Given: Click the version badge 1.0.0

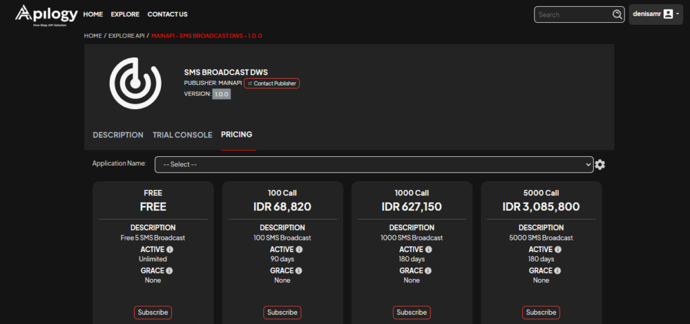Looking at the screenshot, I should click(221, 94).
